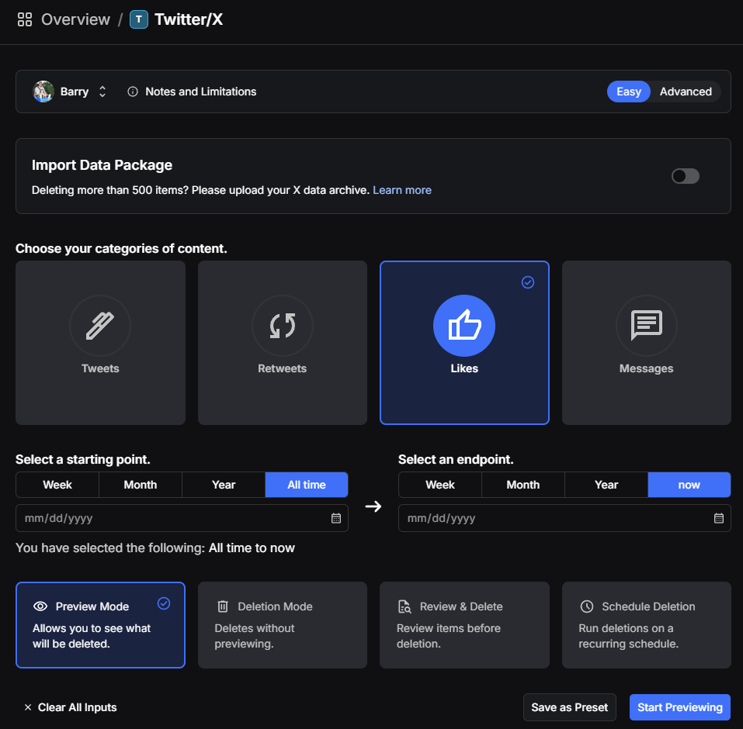Set starting point to All time

(307, 485)
